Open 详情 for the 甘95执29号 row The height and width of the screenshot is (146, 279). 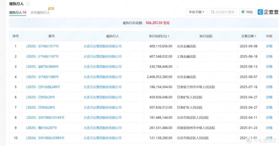269,97
